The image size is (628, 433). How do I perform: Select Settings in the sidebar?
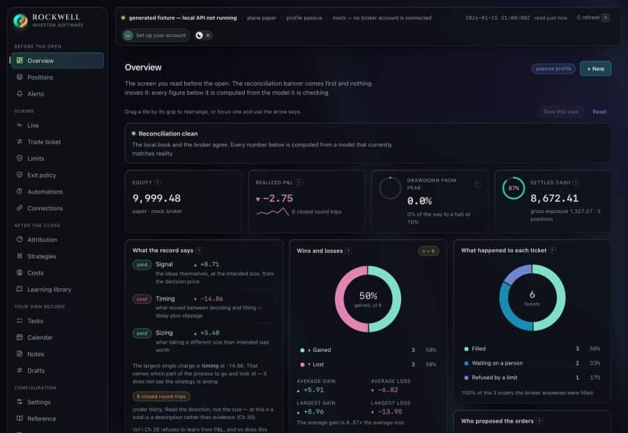[x=57, y=402]
